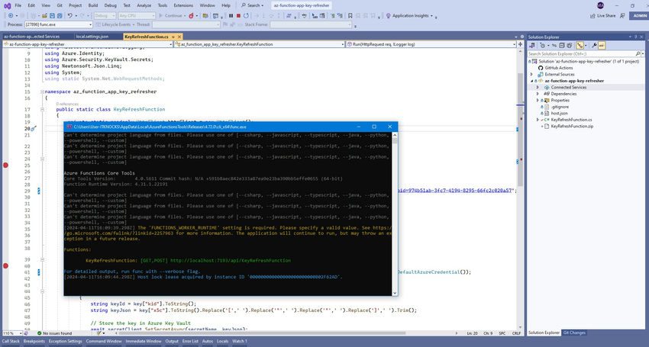Screen dimensions: 649x347
Task: Open the Live Share button
Action: pos(603,16)
